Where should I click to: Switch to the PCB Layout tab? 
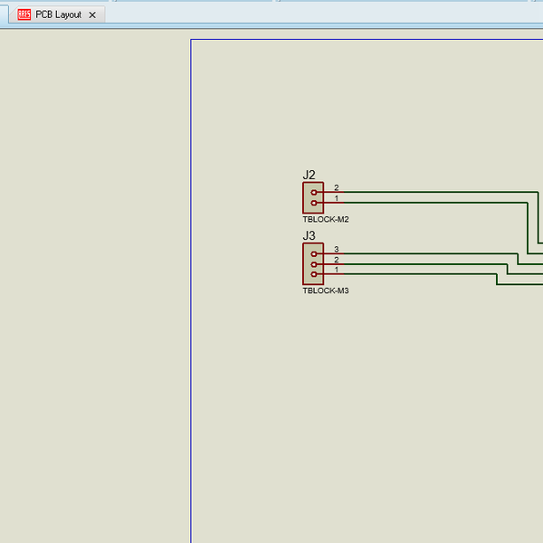(58, 15)
